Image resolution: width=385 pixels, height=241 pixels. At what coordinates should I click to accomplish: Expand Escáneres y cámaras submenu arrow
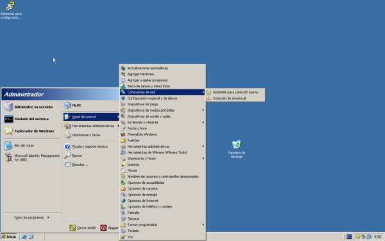pyautogui.click(x=203, y=122)
